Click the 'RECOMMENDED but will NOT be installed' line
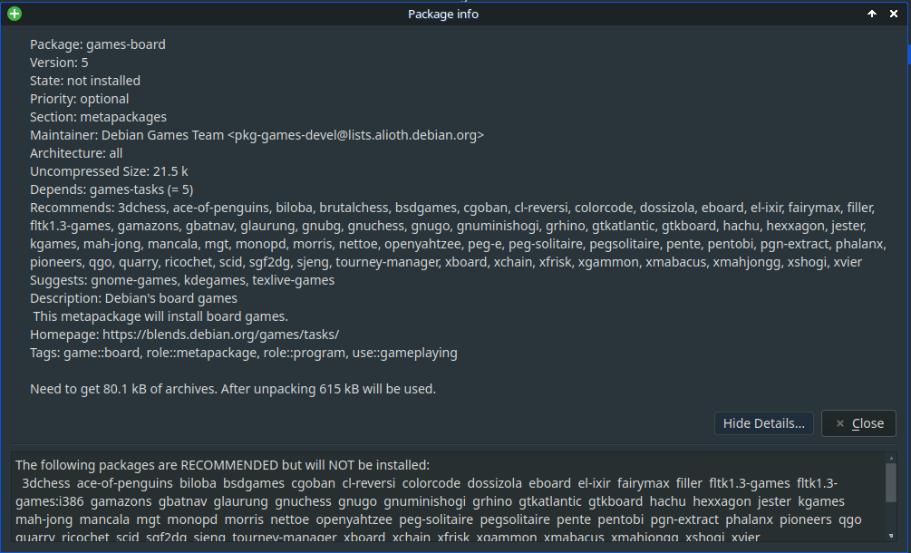 (x=222, y=465)
